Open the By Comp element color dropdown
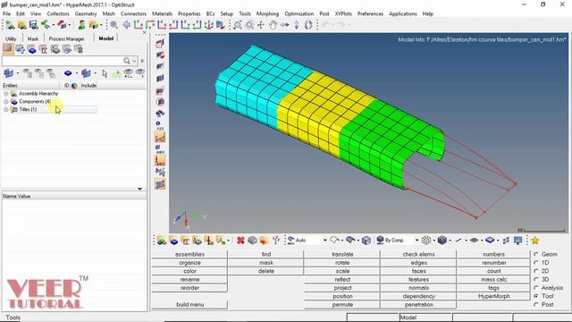572x322 pixels. (x=416, y=241)
